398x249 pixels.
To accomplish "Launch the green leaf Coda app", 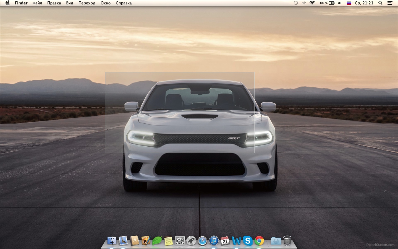I will coord(157,241).
